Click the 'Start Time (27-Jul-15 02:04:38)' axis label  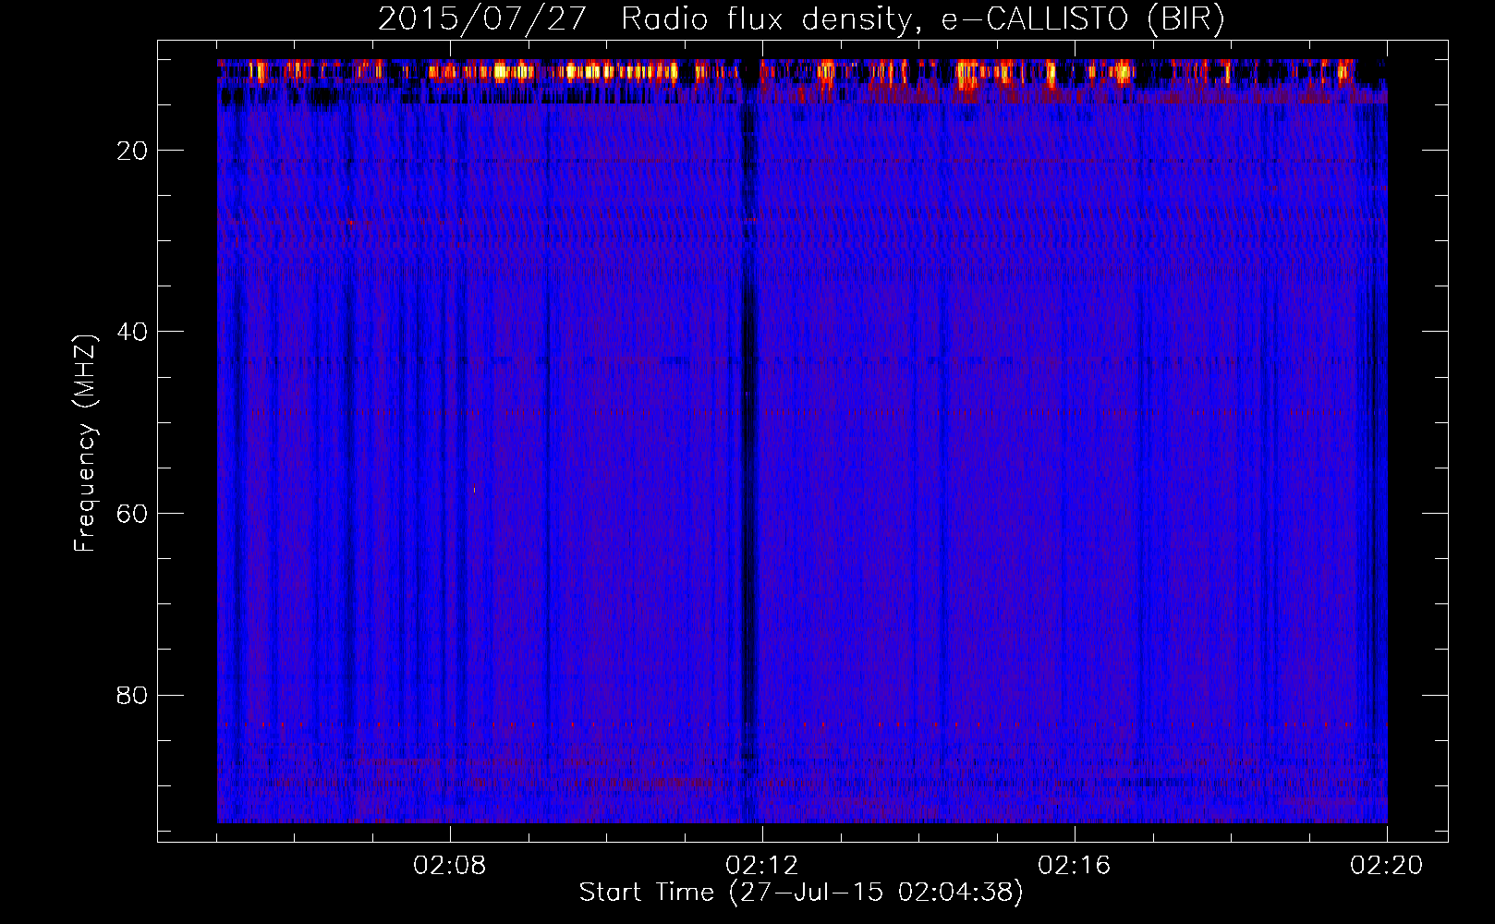pos(801,893)
